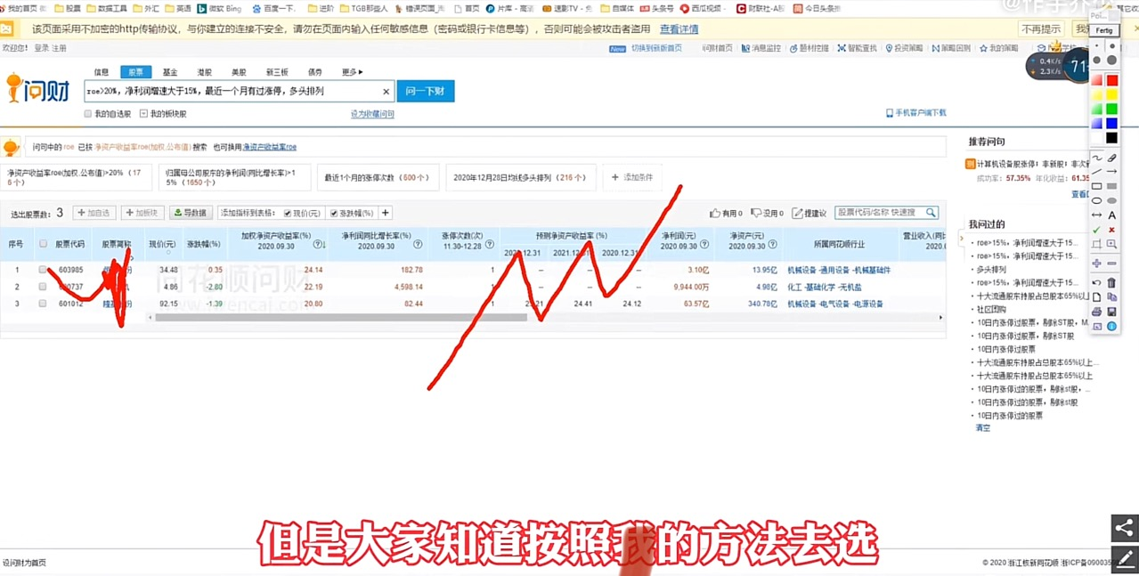Expand the 更多 category menu
Image resolution: width=1139 pixels, height=576 pixels.
point(352,72)
